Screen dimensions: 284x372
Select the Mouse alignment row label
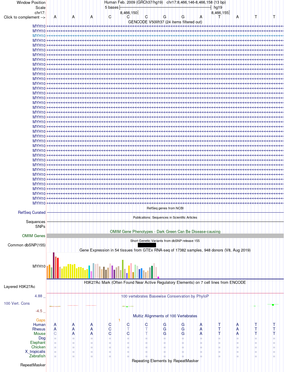click(x=40, y=334)
